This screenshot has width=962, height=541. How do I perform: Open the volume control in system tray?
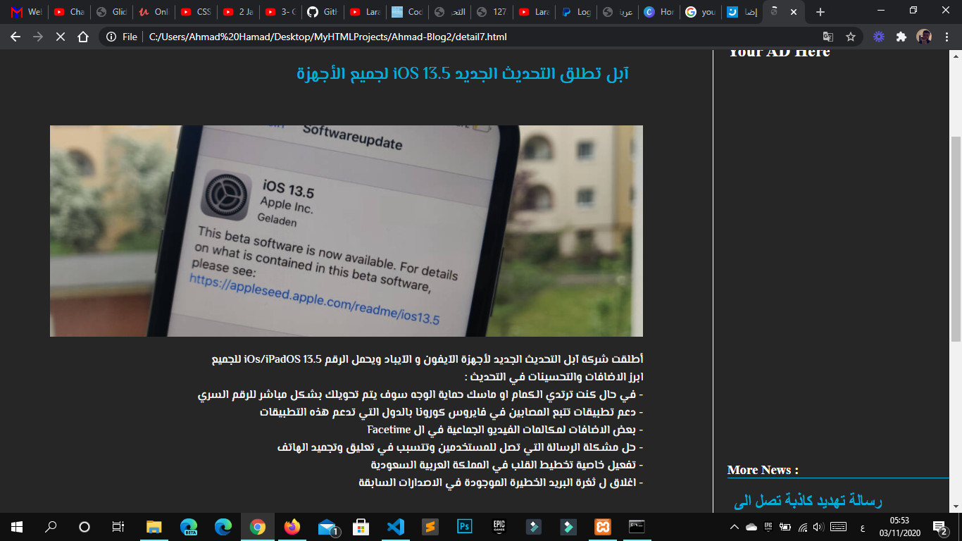[818, 527]
